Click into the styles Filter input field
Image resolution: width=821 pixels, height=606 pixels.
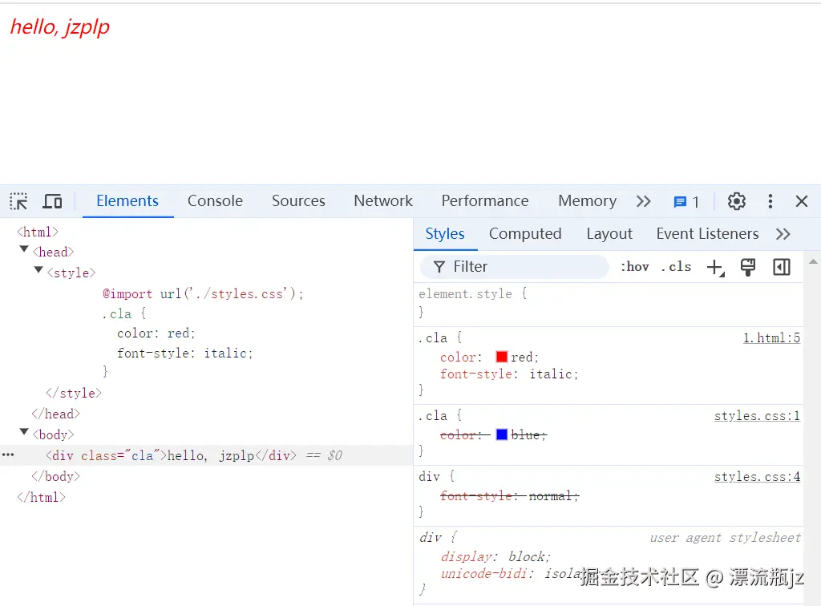pyautogui.click(x=513, y=266)
